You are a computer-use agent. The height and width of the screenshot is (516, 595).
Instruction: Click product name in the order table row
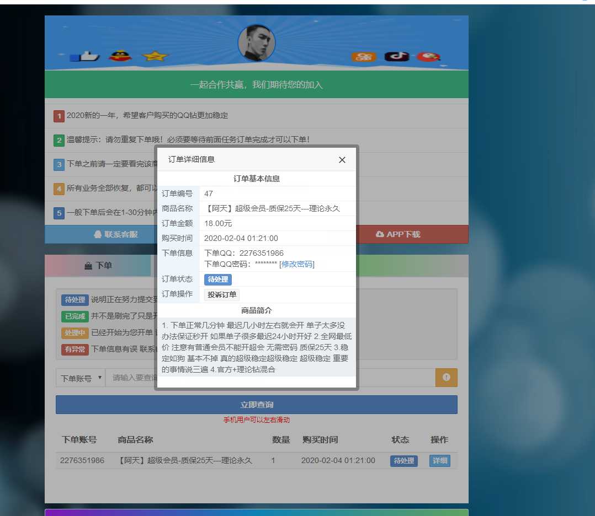pos(184,460)
